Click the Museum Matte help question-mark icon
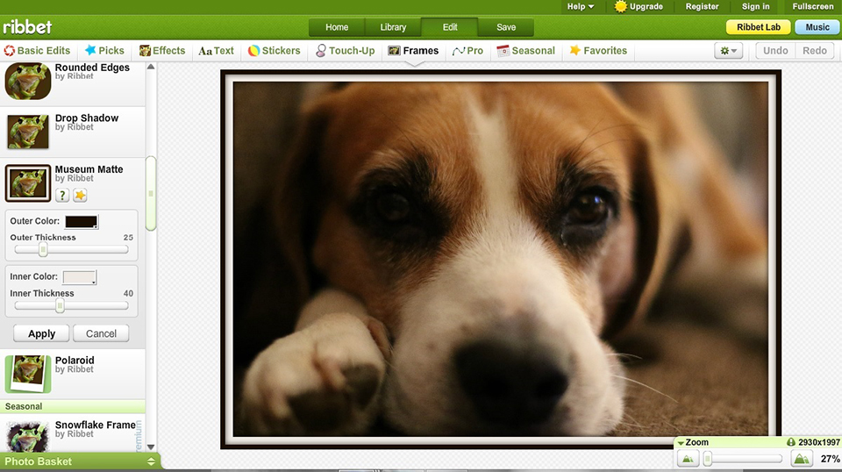 [62, 196]
